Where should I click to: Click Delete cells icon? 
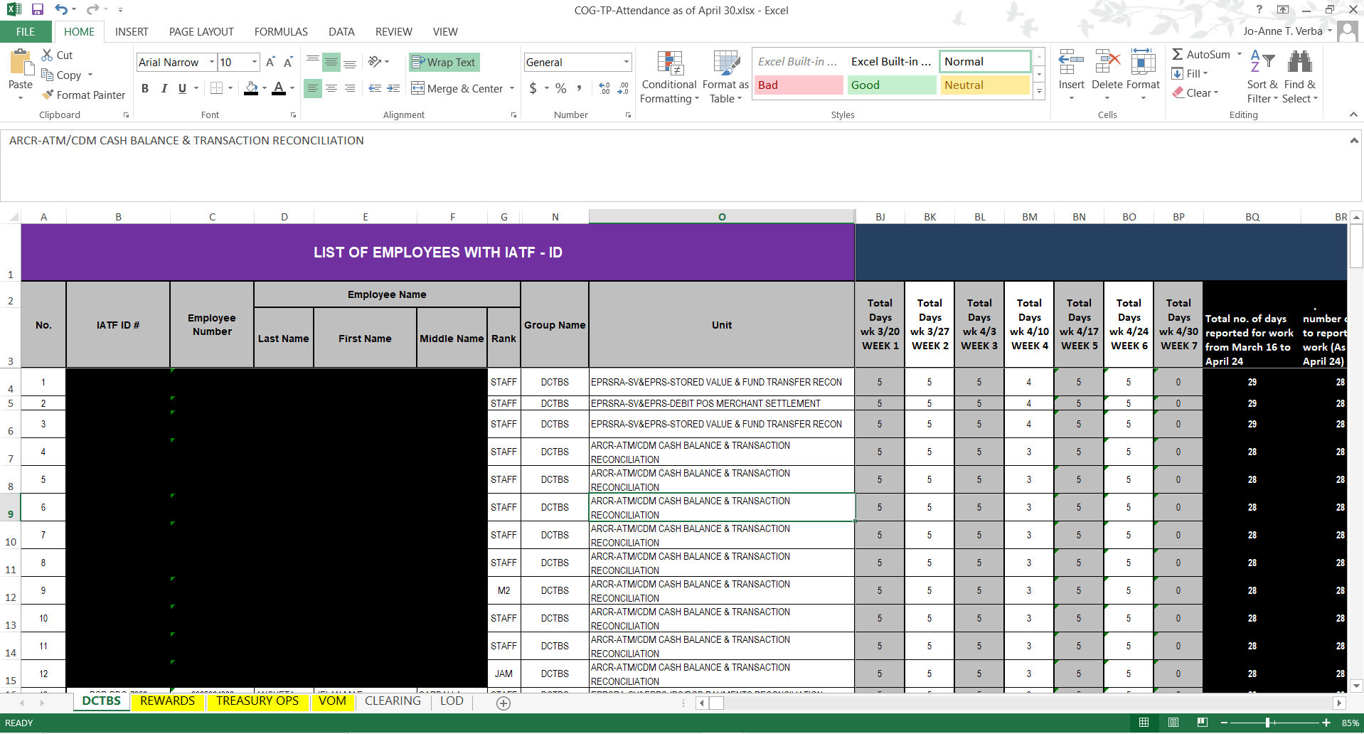pyautogui.click(x=1107, y=63)
